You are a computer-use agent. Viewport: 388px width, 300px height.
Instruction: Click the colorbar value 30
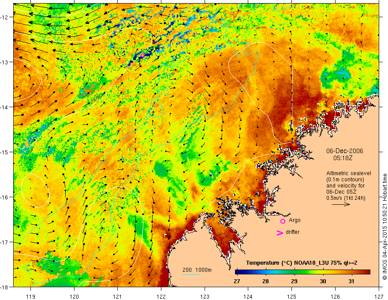323,281
